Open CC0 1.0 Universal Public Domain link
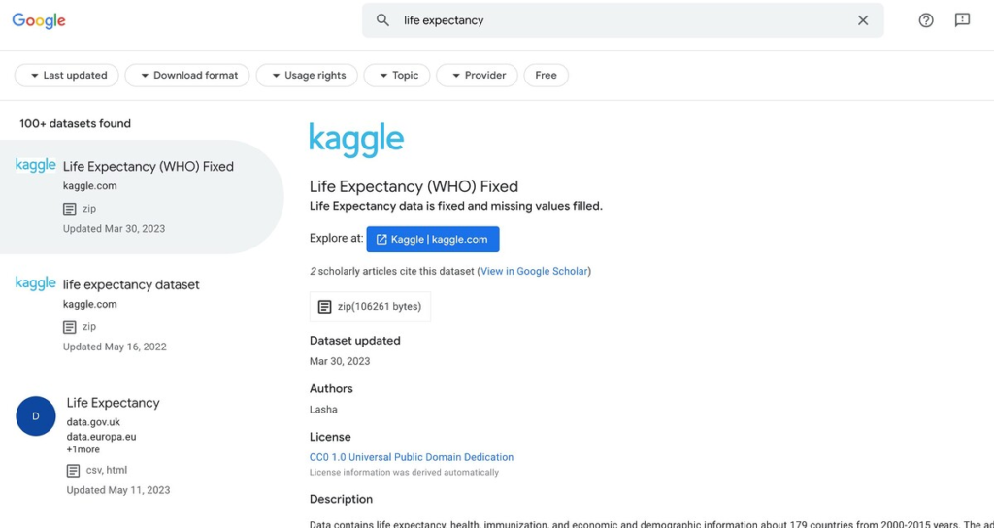This screenshot has height=528, width=994. tap(412, 457)
